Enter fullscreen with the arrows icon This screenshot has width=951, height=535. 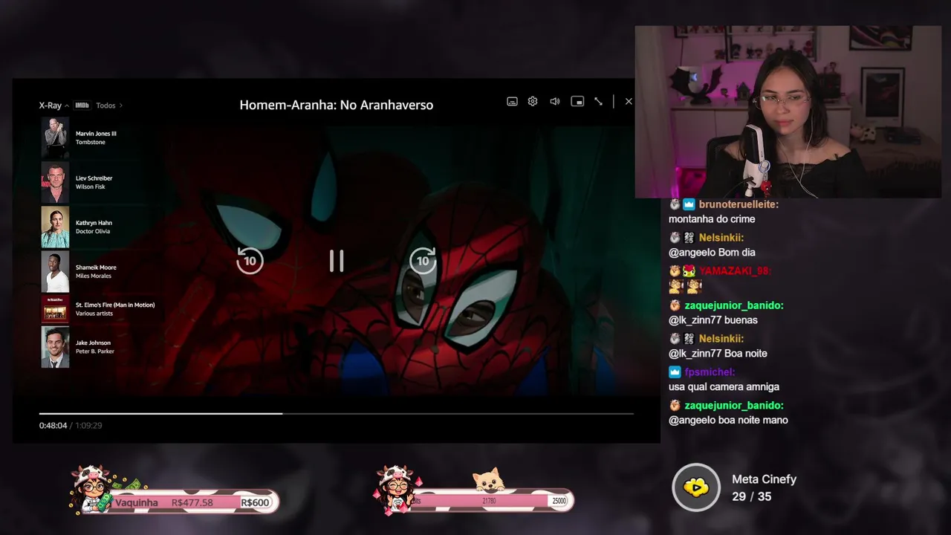[x=598, y=102]
